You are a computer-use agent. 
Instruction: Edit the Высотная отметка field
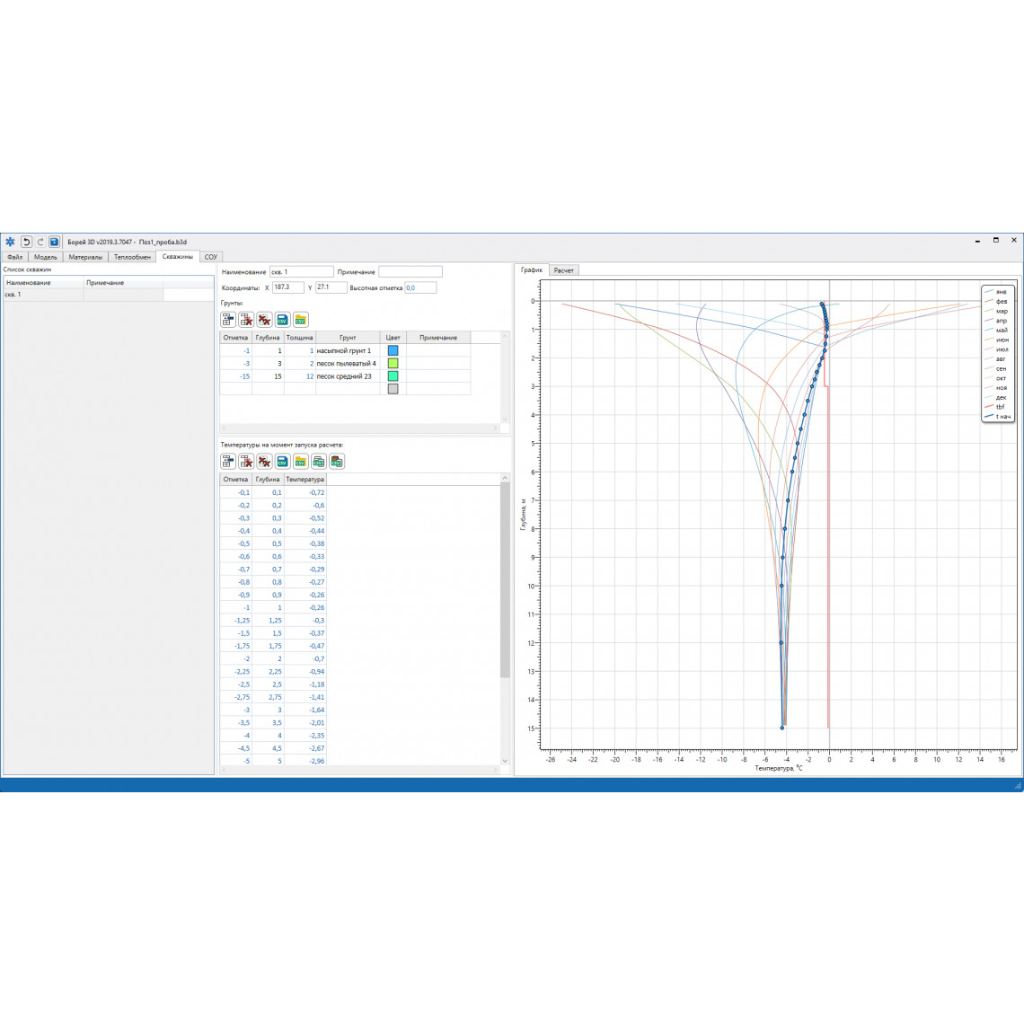click(x=420, y=287)
